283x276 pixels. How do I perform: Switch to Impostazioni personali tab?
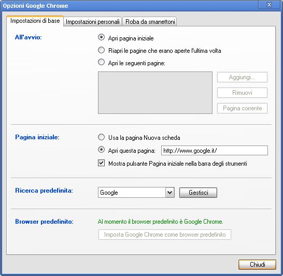93,22
